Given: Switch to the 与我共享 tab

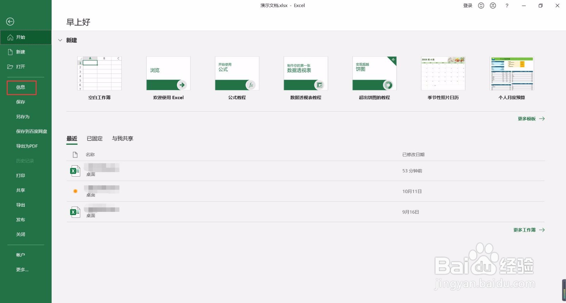Looking at the screenshot, I should click(122, 139).
